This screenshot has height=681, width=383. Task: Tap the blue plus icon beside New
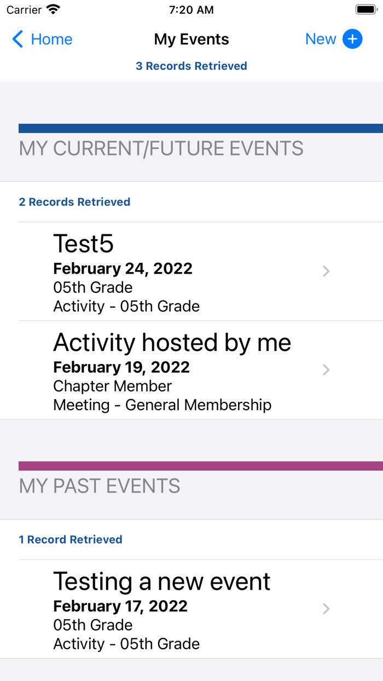pyautogui.click(x=352, y=39)
